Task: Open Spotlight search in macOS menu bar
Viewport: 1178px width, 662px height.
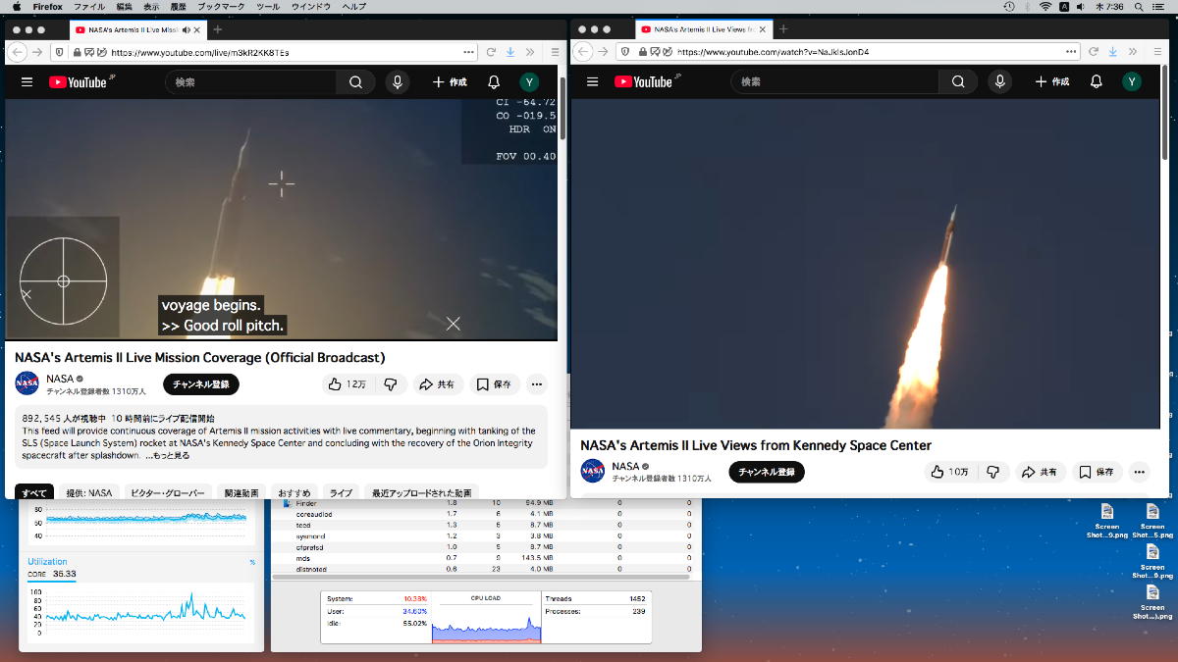Action: tap(1137, 6)
